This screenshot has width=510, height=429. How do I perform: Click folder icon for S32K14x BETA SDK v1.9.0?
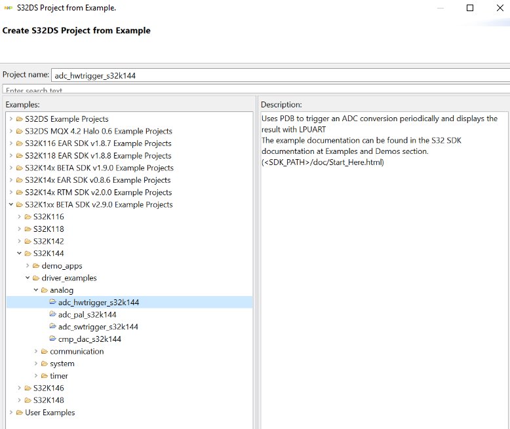[x=20, y=168]
